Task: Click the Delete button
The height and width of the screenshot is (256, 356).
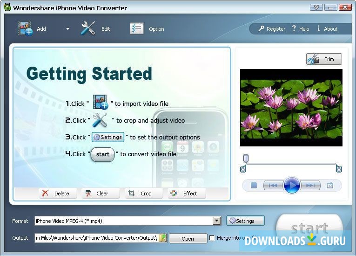Action: pos(58,194)
